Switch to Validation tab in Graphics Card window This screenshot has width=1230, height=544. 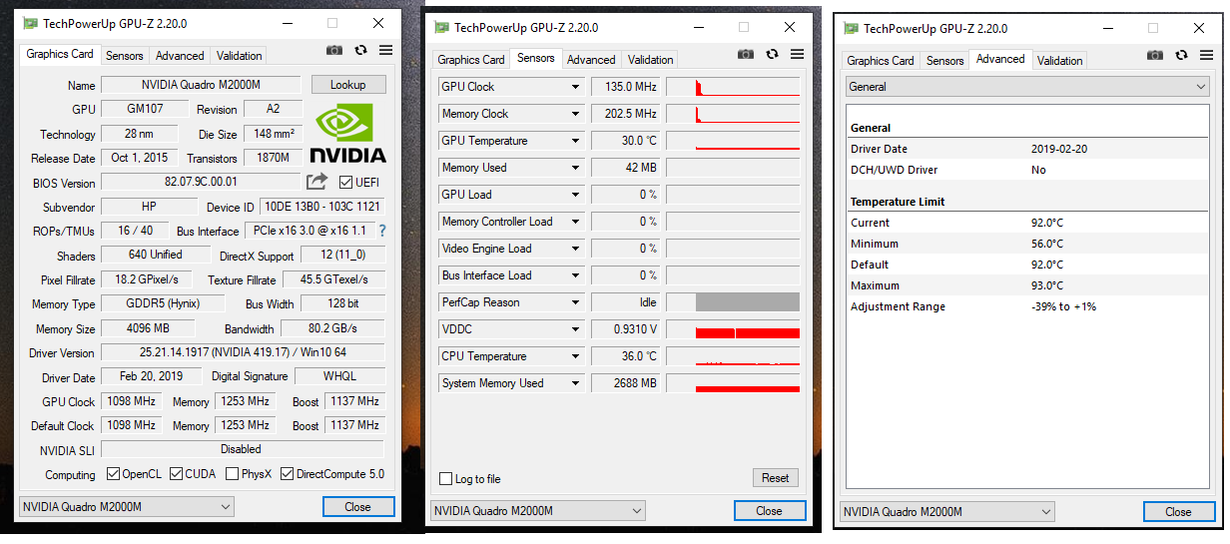pyautogui.click(x=240, y=56)
